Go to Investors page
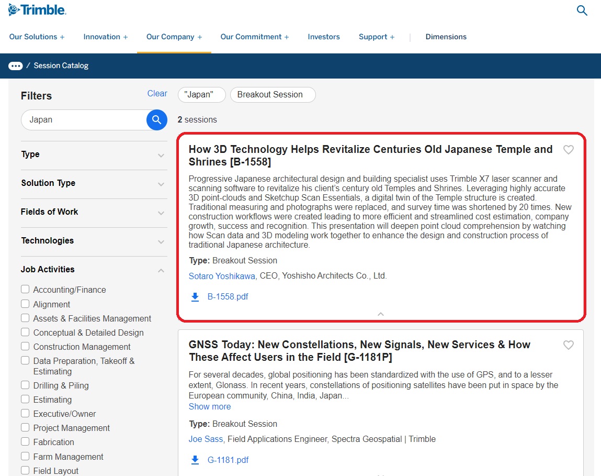 pos(324,37)
